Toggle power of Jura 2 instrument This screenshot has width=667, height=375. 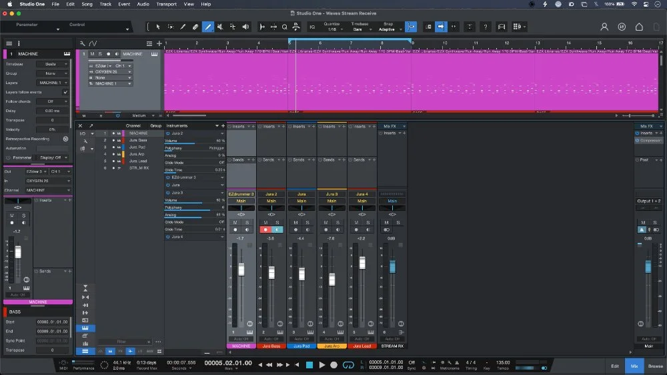167,133
